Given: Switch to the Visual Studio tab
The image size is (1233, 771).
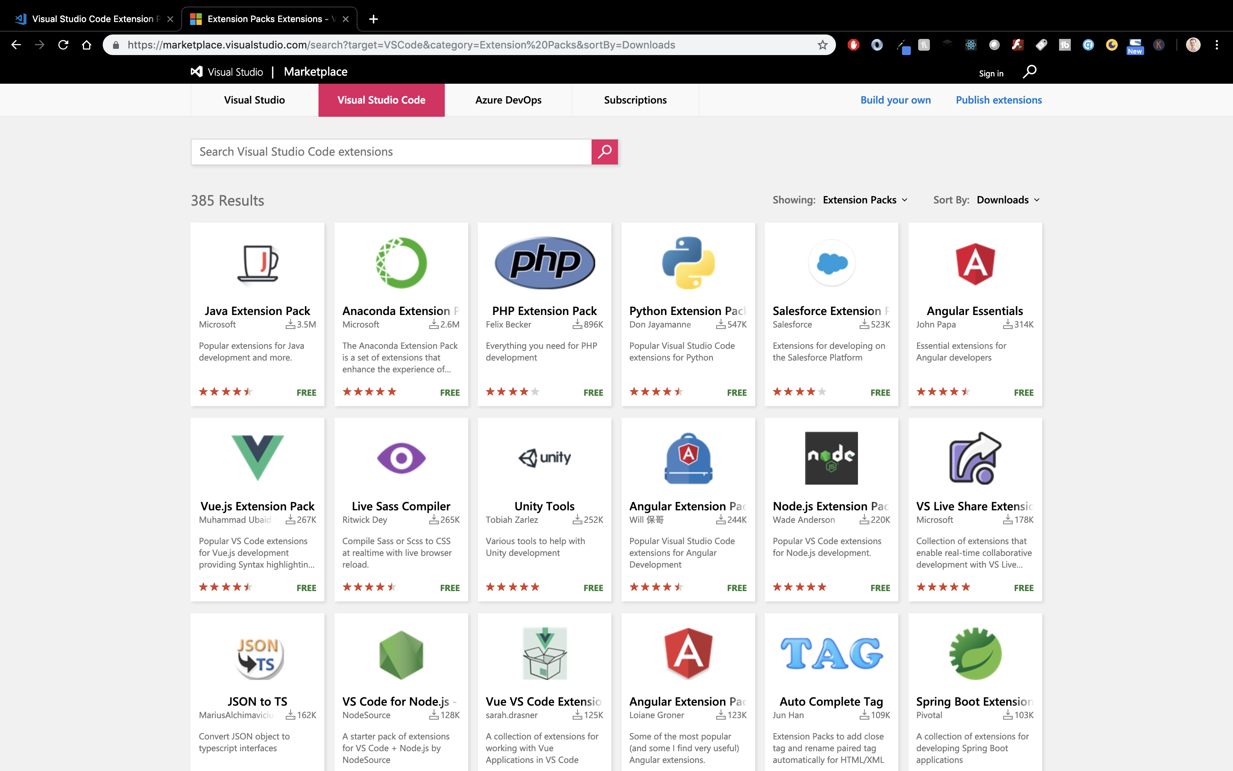Looking at the screenshot, I should pos(254,100).
